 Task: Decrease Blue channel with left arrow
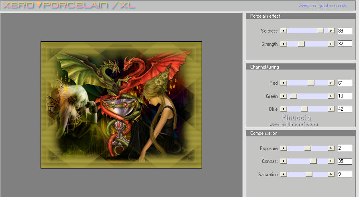tap(284, 109)
